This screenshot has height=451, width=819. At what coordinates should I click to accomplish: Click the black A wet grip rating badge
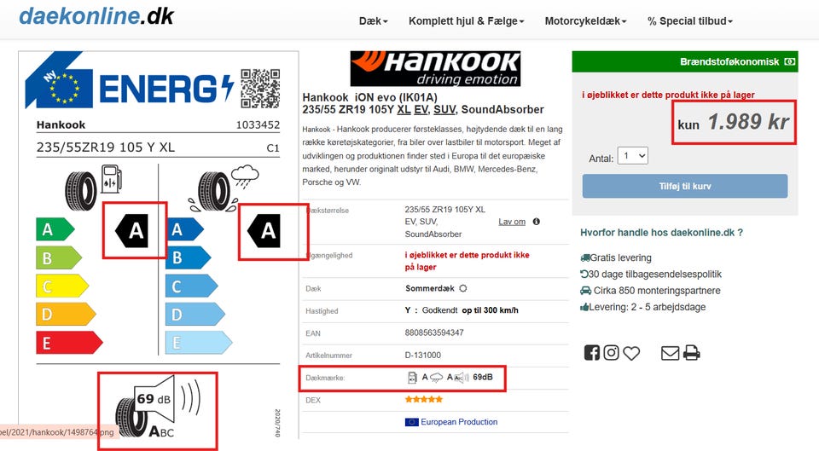(264, 230)
